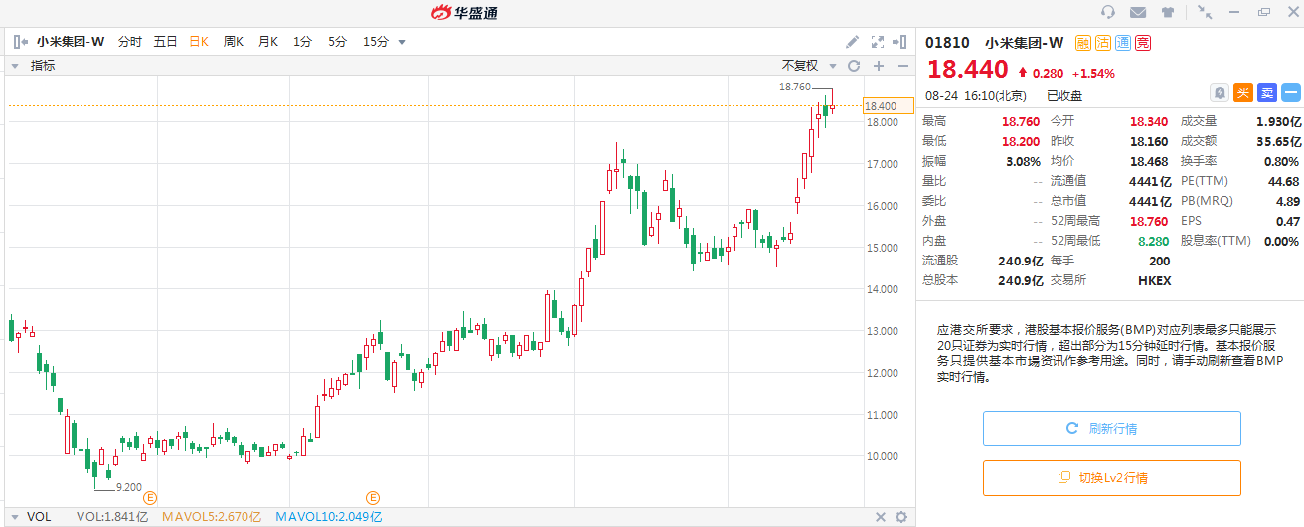Select the 周K weekly candlestick tab

pyautogui.click(x=234, y=42)
